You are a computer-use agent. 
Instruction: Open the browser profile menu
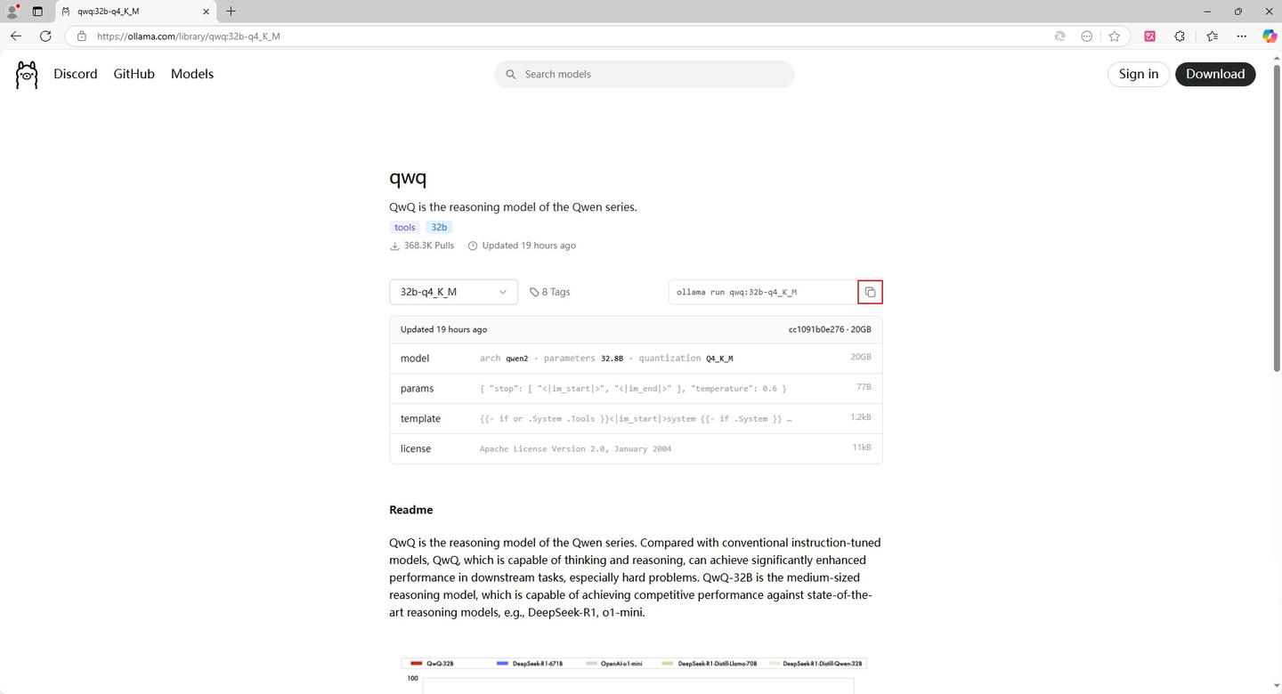[12, 12]
